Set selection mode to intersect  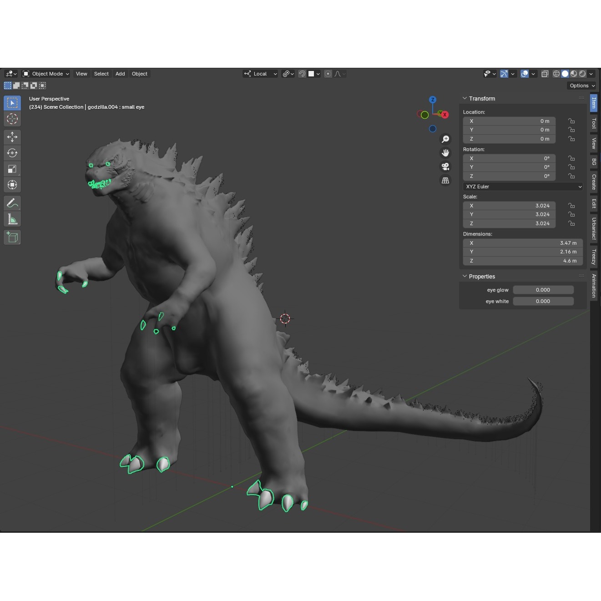coord(42,86)
